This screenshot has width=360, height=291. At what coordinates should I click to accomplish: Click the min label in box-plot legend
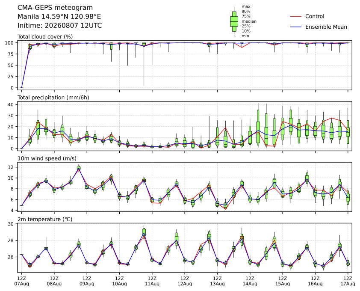[x=245, y=36]
